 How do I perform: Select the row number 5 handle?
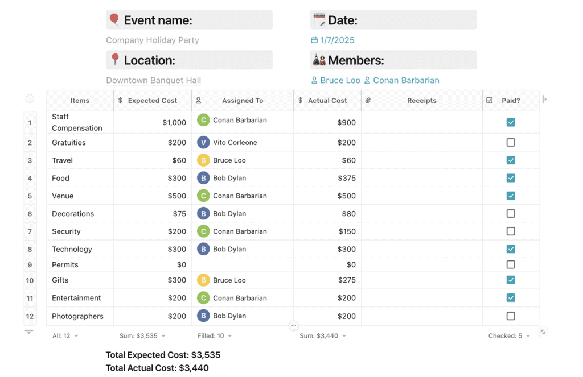click(x=30, y=196)
